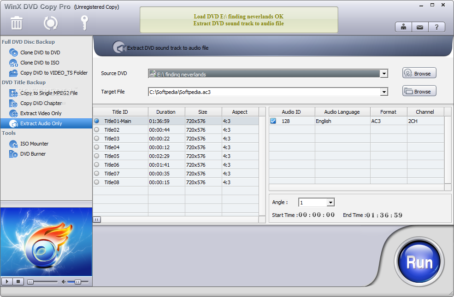The image size is (454, 297).
Task: Select the Title05 radio button
Action: coord(97,156)
